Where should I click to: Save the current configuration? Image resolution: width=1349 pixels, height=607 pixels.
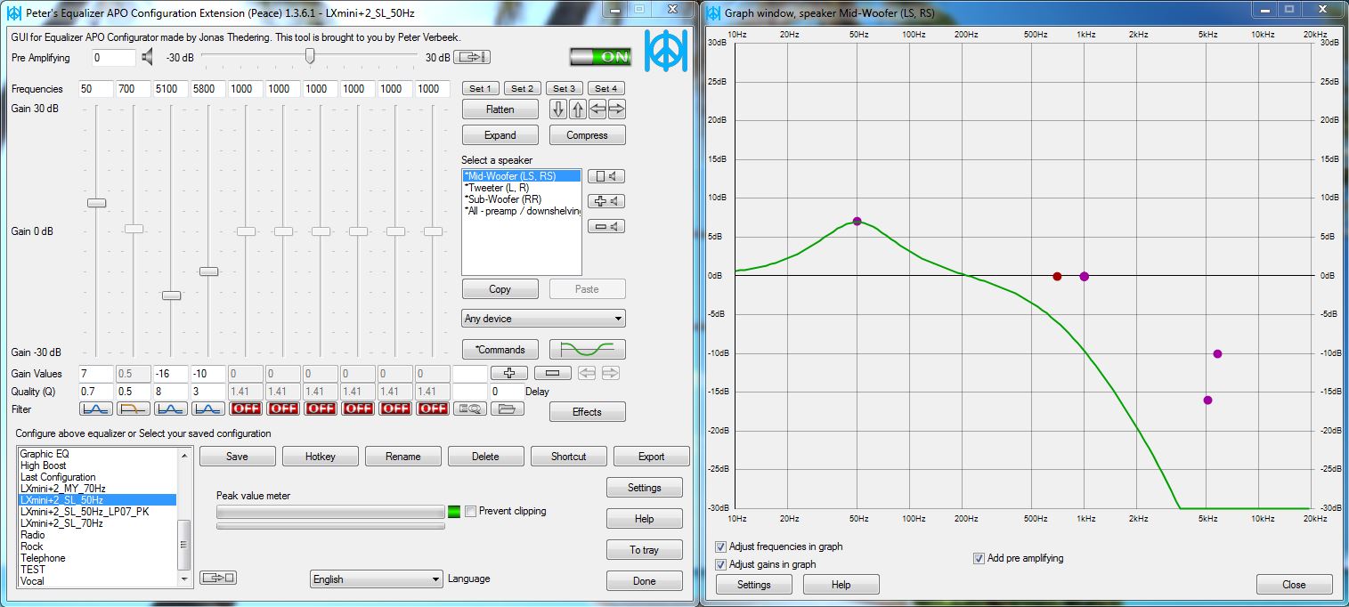pos(238,457)
